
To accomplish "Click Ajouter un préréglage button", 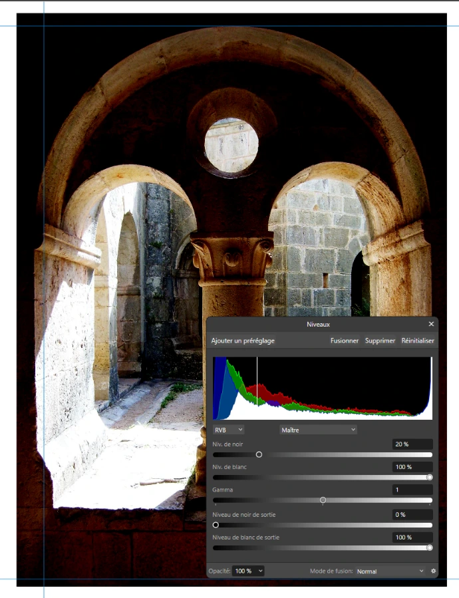I will 243,341.
